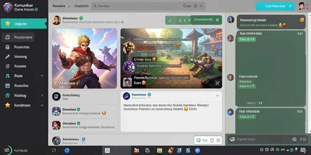Click the swirl icon in the footer toolbar
311x155 pixels.
[x=199, y=140]
